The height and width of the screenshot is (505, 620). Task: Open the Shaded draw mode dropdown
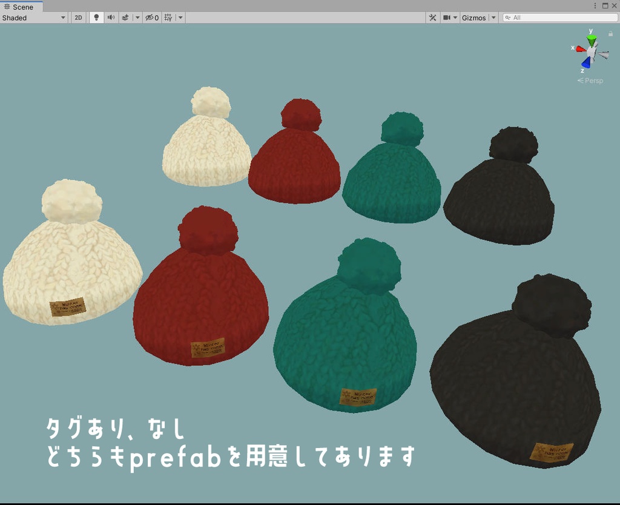(x=33, y=18)
